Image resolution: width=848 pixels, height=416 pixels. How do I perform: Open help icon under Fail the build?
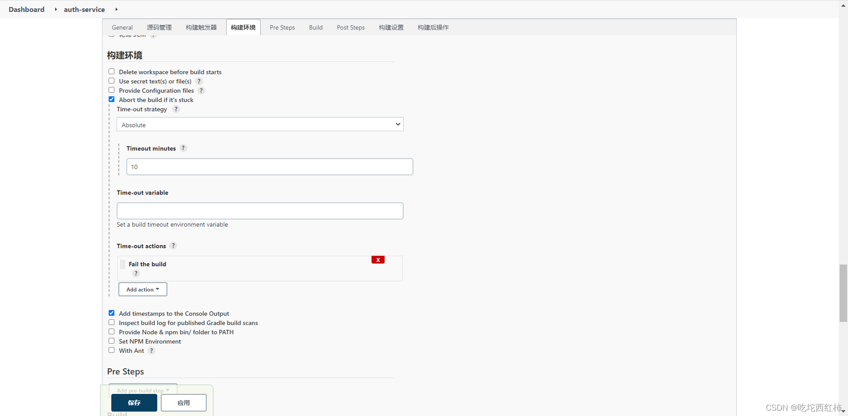(136, 273)
